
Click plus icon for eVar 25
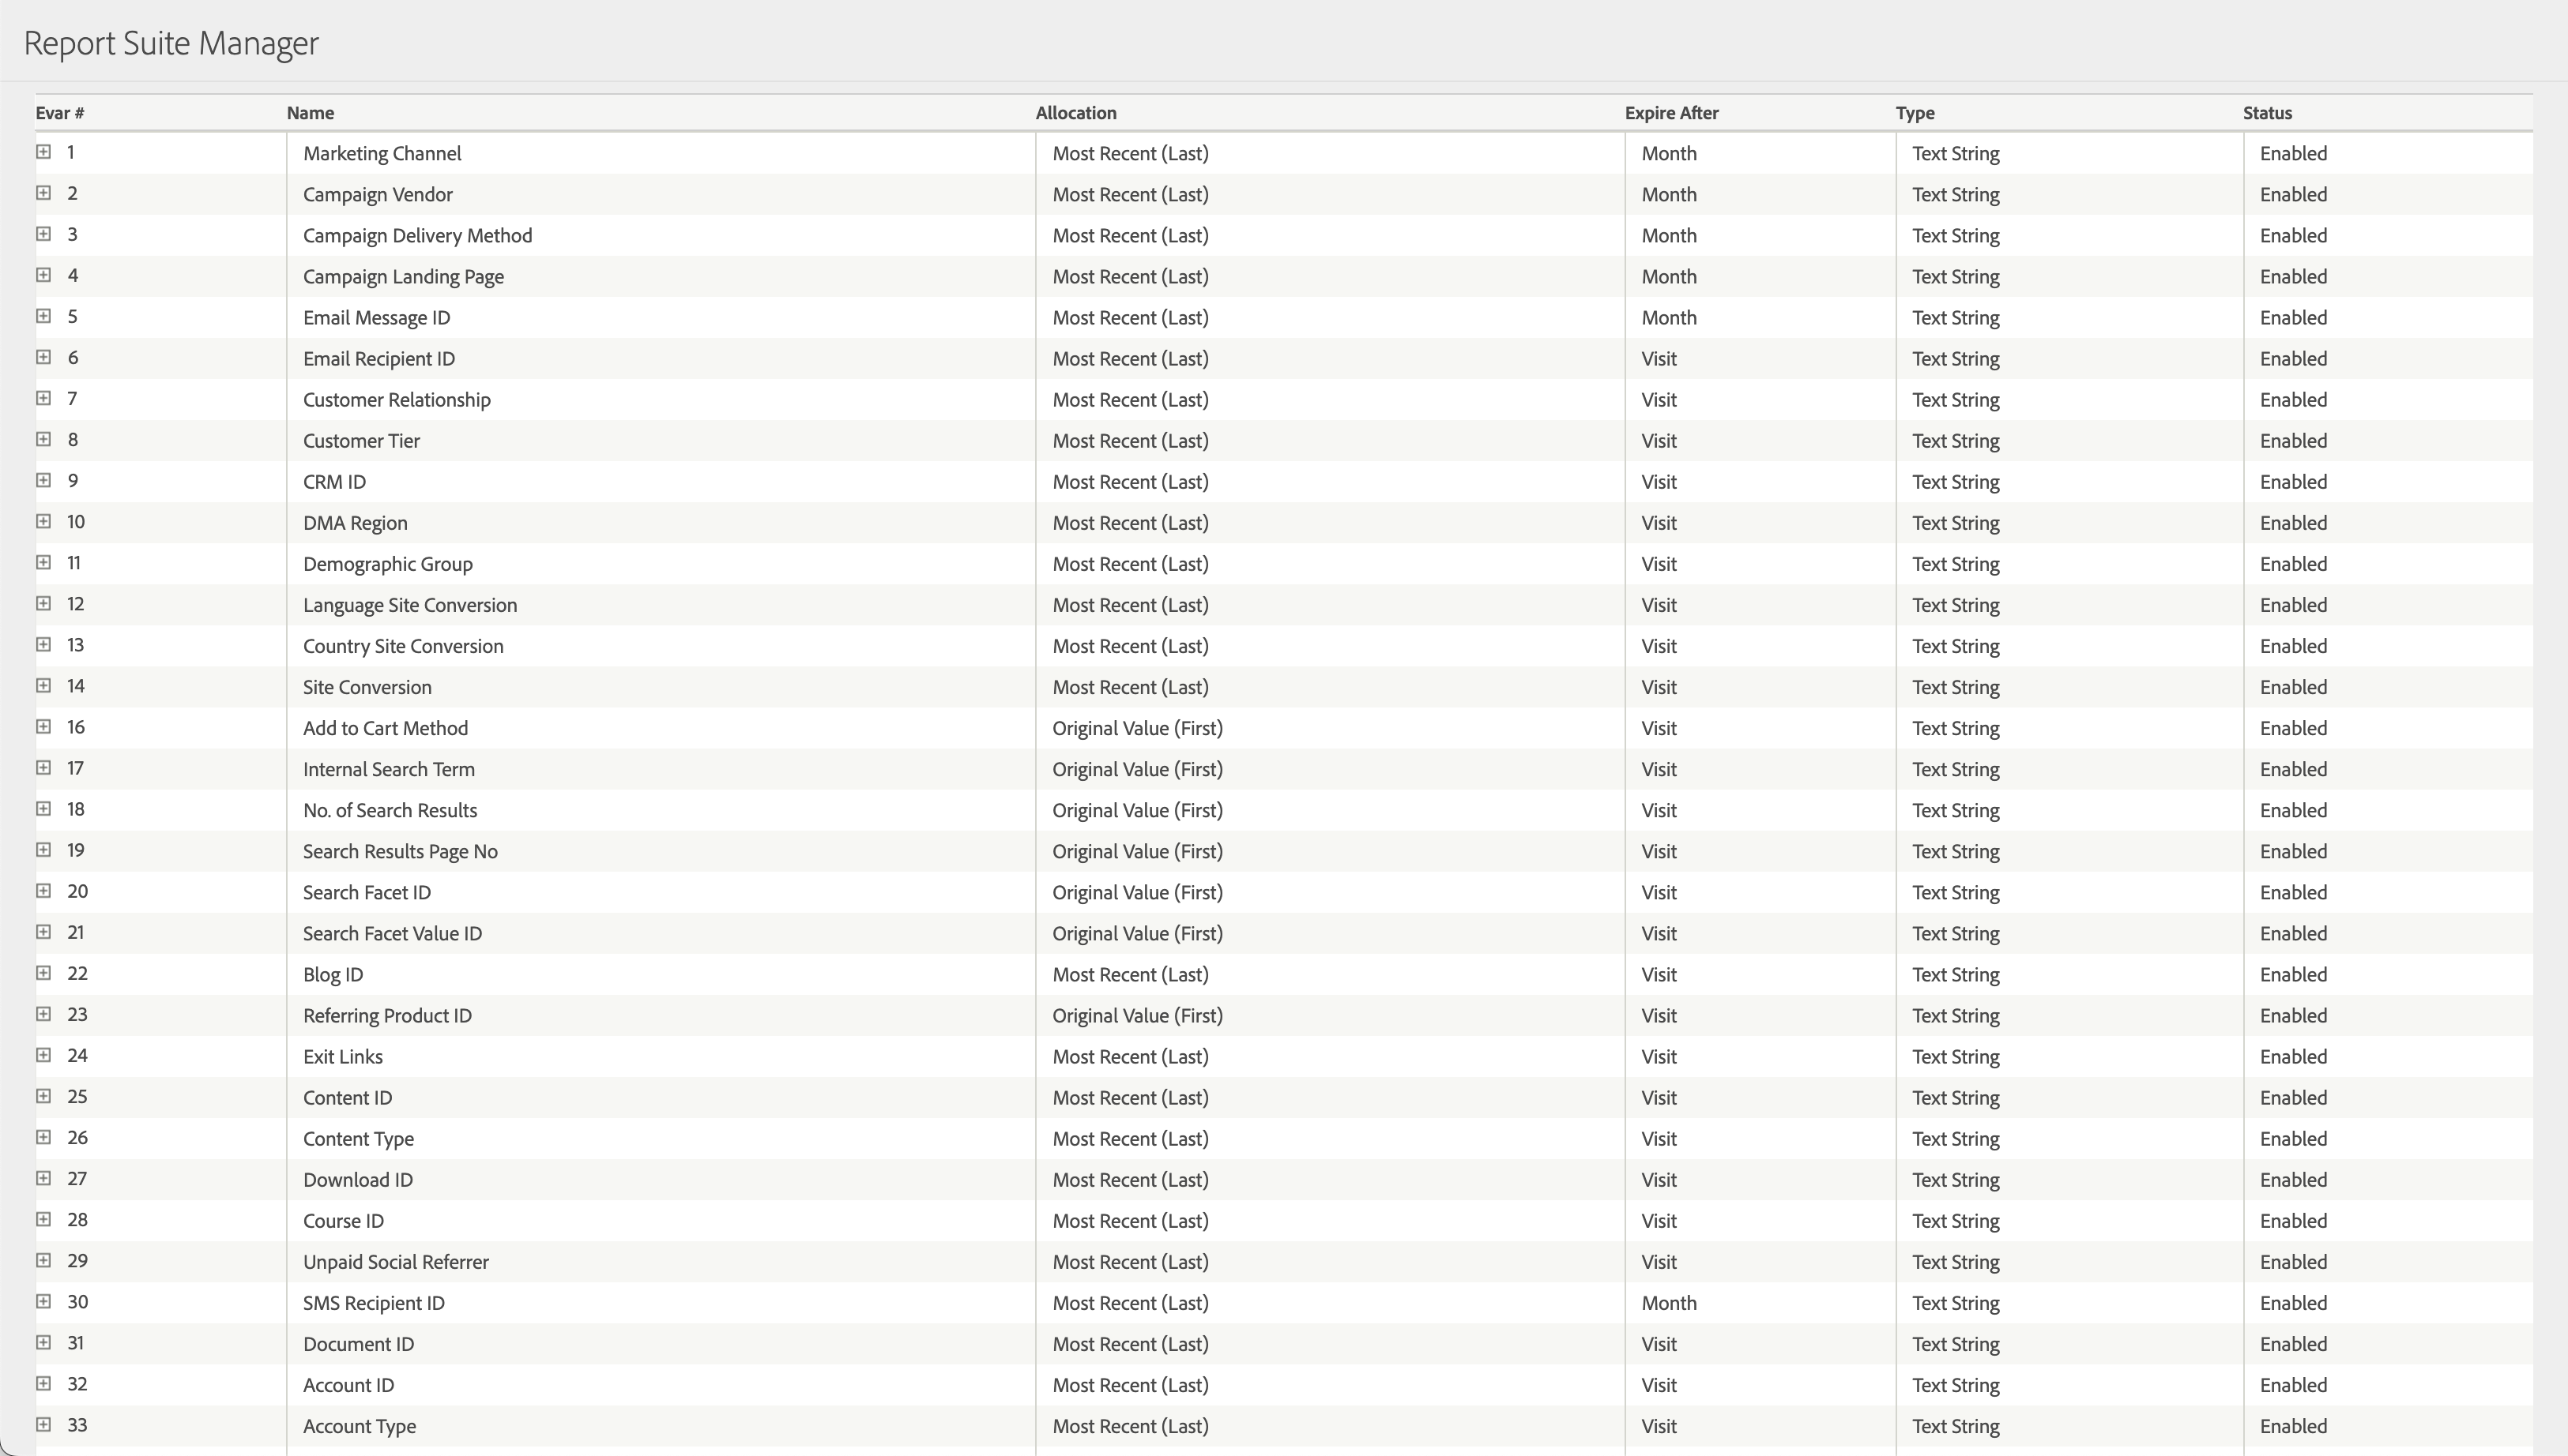coord(43,1096)
